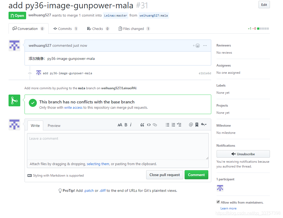This screenshot has width=283, height=218.
Task: Open the Labels sidebar section
Action: (x=221, y=85)
